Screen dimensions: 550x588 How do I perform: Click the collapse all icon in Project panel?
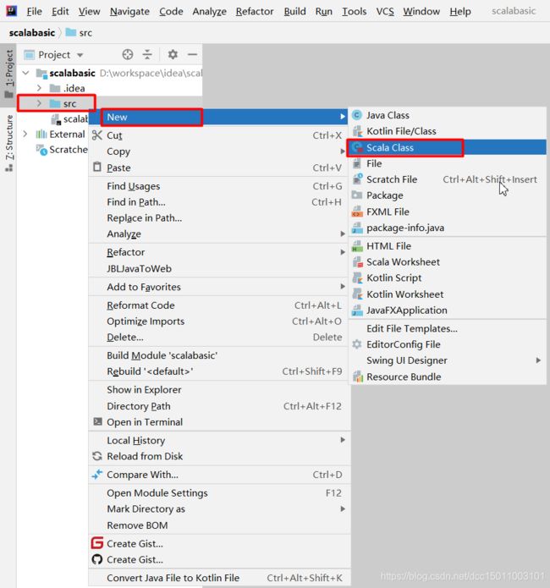(147, 55)
